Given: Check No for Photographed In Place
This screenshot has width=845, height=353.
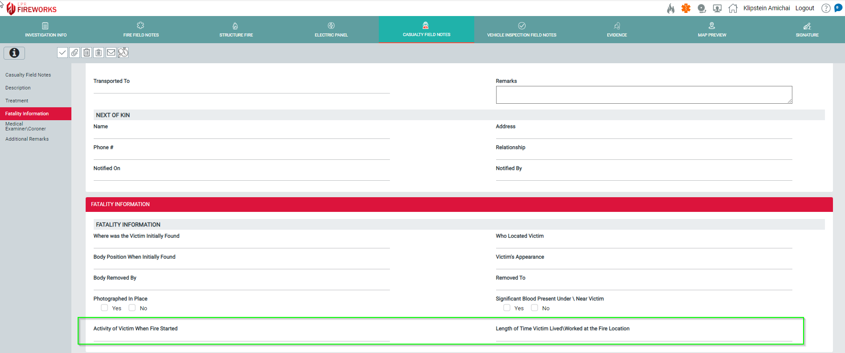Looking at the screenshot, I should tap(132, 308).
